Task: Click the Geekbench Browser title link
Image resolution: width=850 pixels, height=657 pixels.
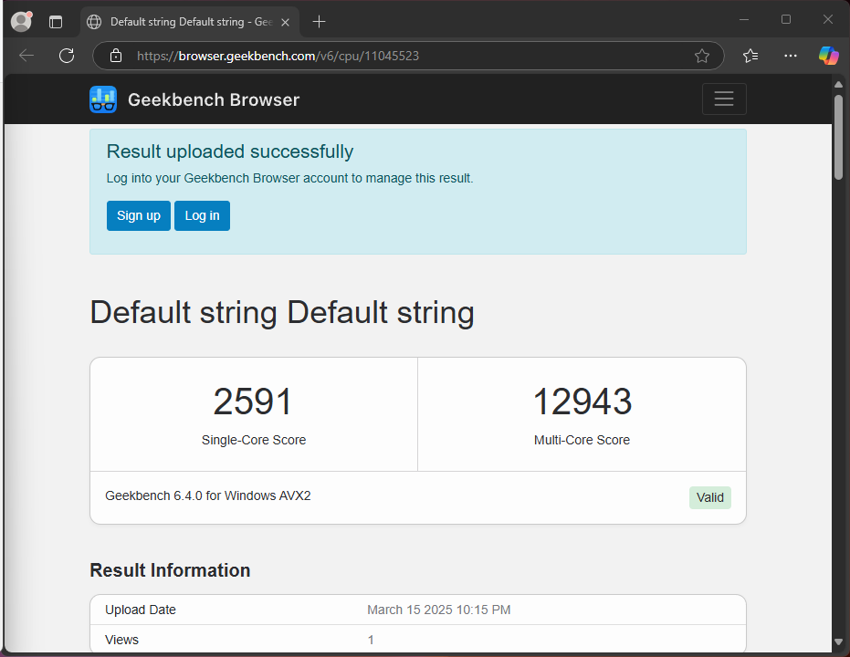Action: click(x=214, y=99)
